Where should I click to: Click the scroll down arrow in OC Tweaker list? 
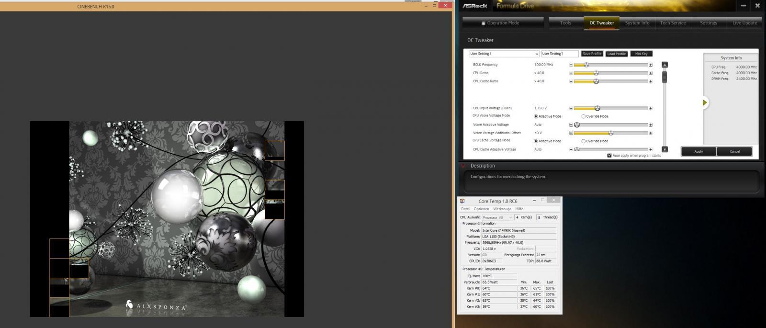[665, 149]
